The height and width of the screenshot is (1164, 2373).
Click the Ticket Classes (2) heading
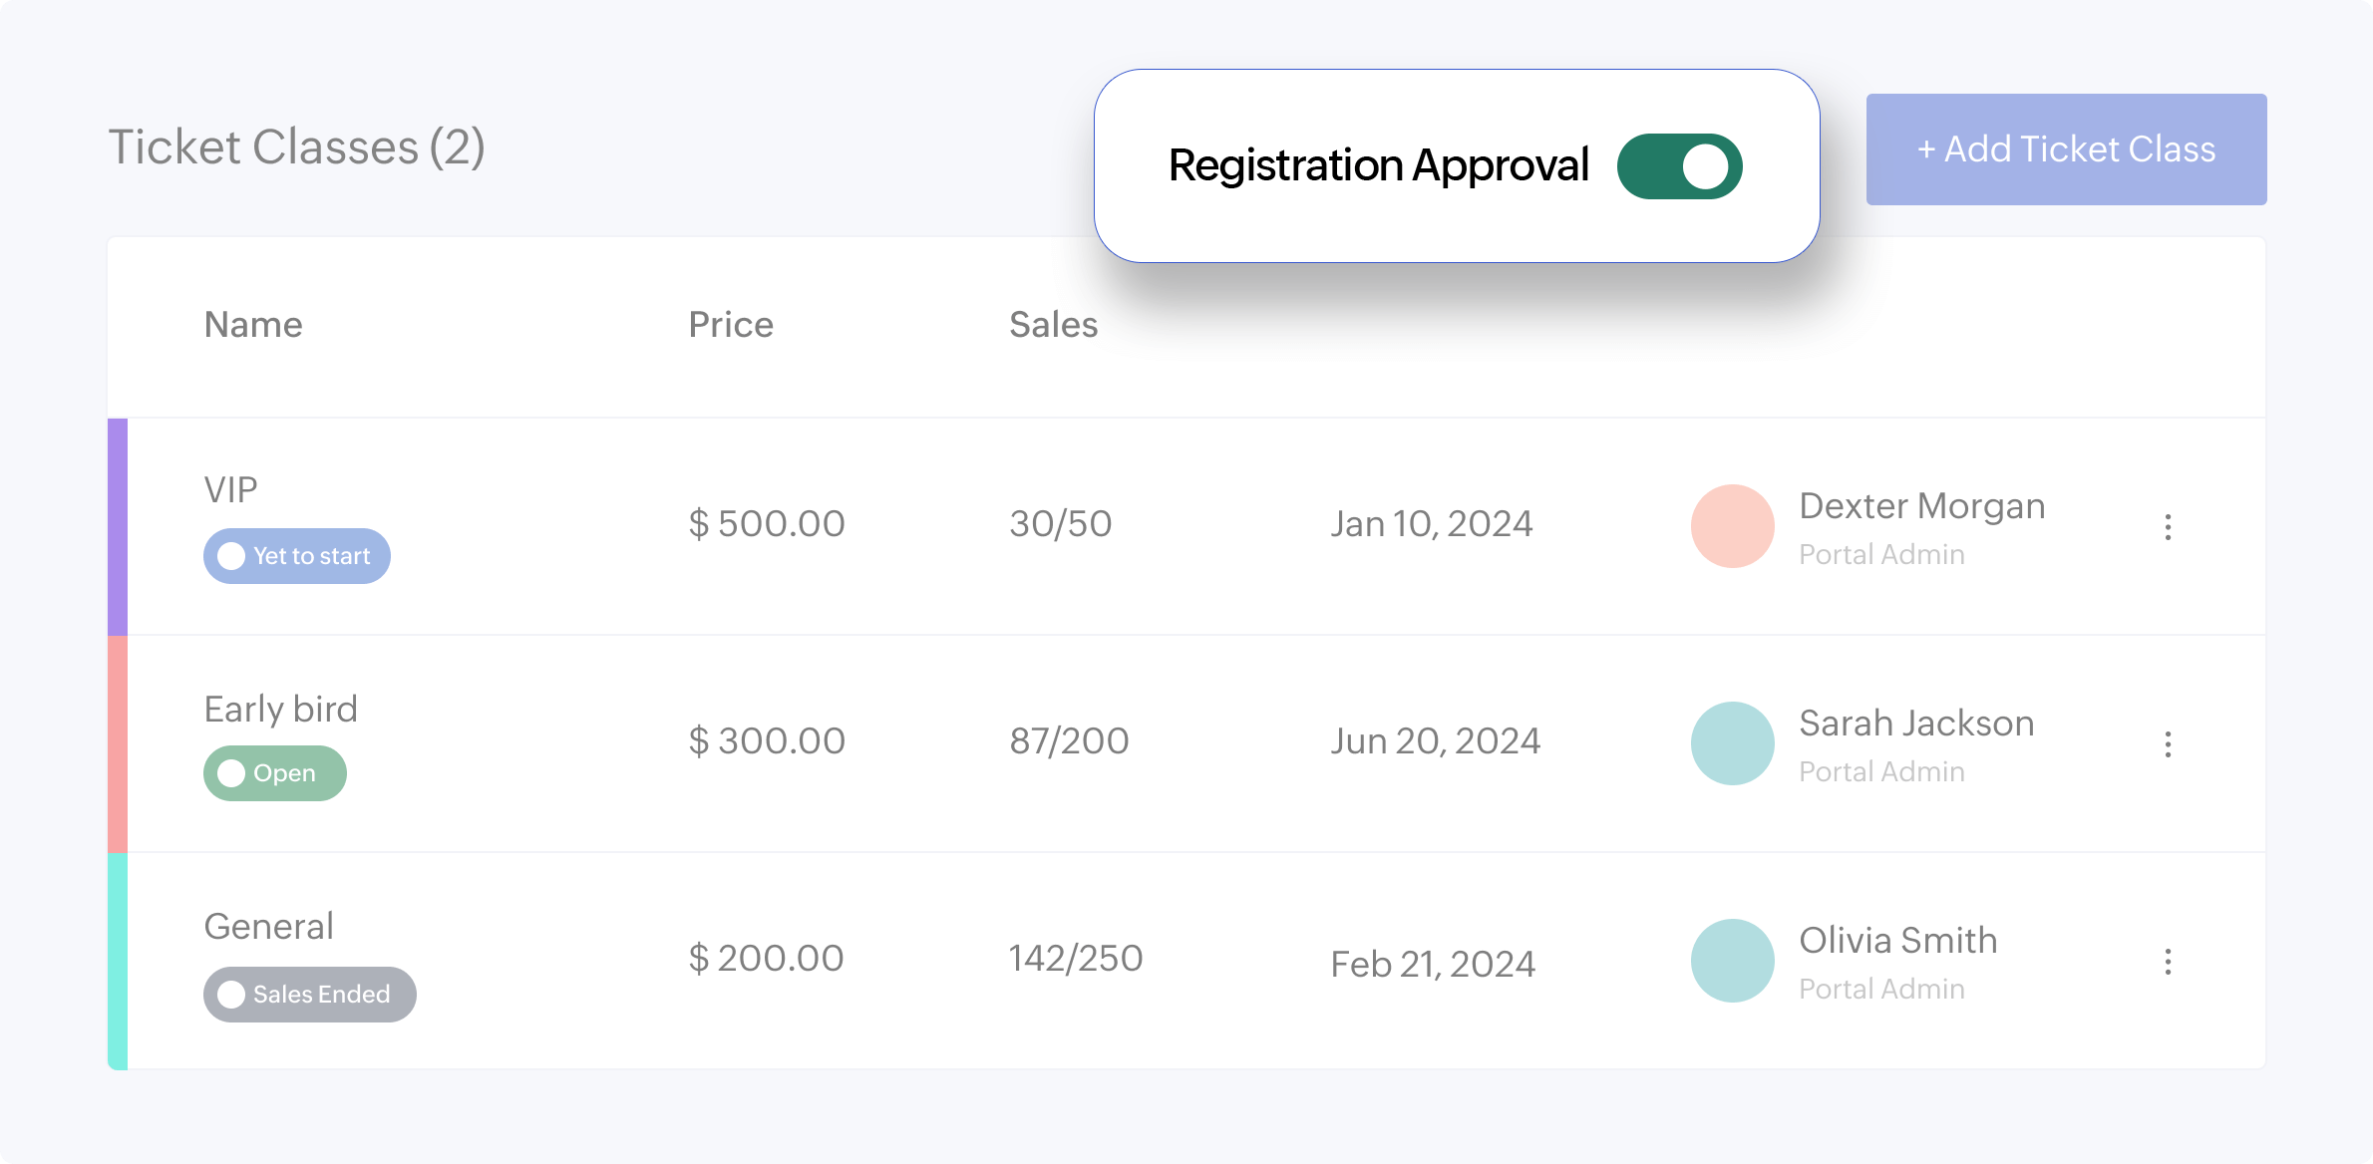(297, 147)
